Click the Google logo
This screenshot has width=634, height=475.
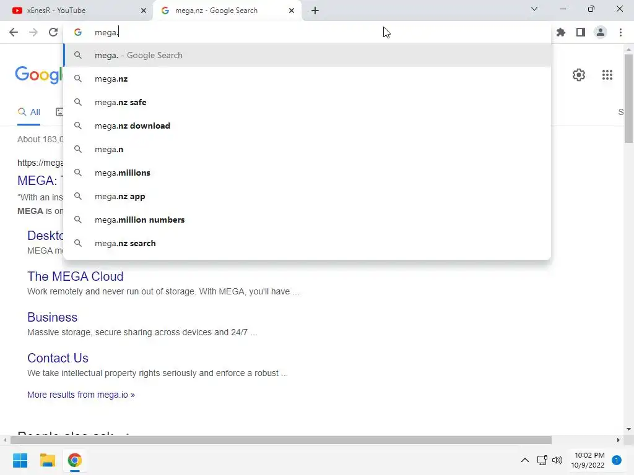(x=39, y=75)
